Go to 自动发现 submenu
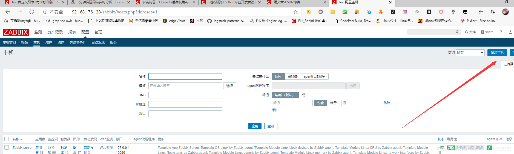The image size is (514, 154). point(98,42)
